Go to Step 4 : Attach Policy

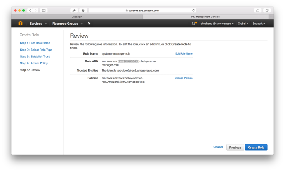click(34, 63)
